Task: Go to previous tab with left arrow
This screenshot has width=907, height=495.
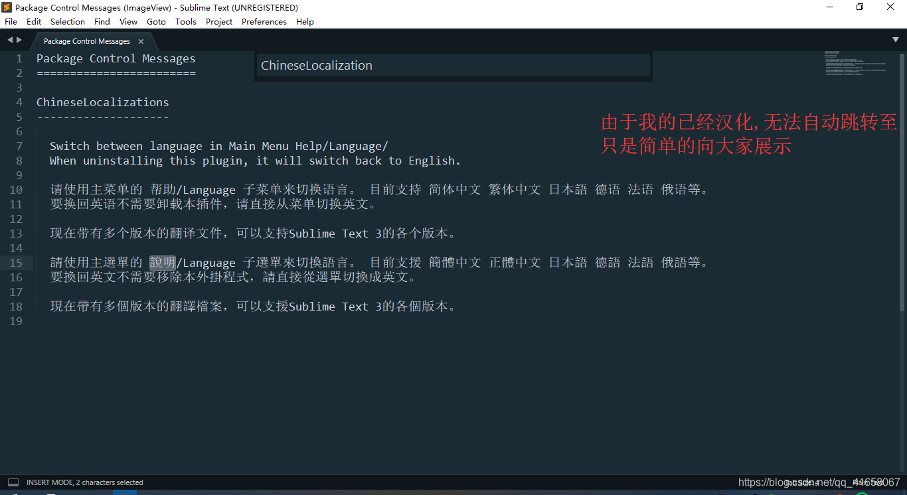Action: point(10,40)
